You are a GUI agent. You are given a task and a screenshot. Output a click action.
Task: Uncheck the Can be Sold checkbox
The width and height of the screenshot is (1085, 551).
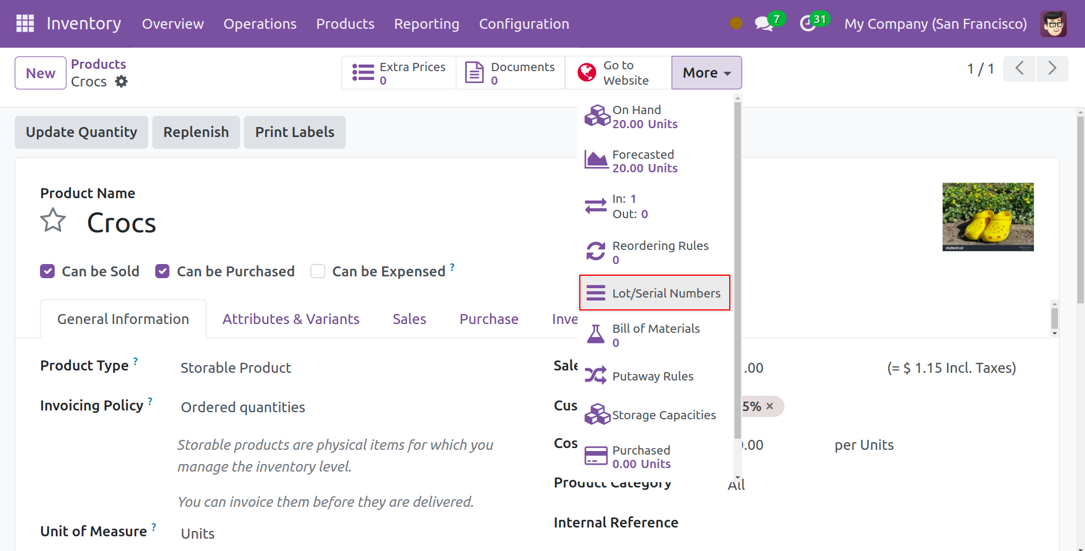(48, 271)
